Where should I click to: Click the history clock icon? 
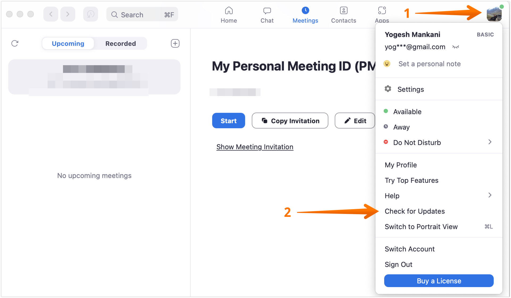point(91,14)
